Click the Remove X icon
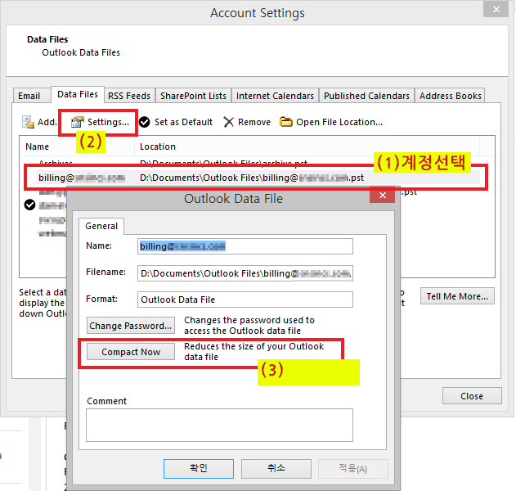This screenshot has height=491, width=516. 228,122
